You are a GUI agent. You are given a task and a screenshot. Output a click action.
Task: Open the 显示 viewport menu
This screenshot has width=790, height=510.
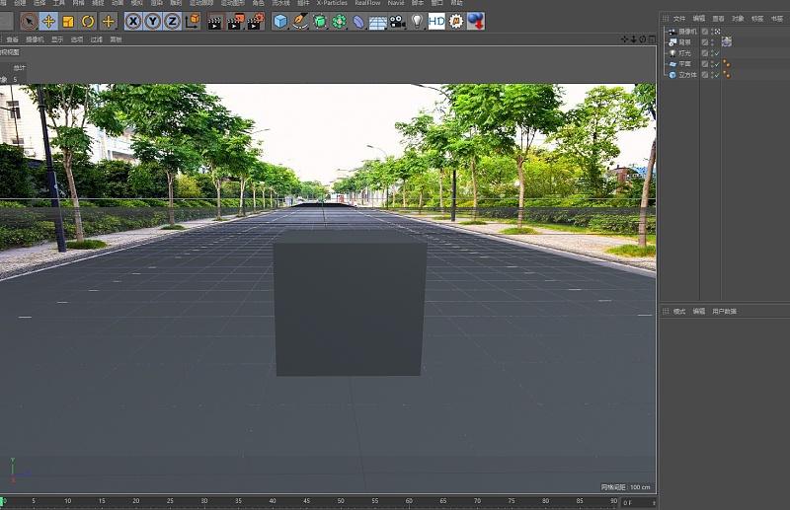pyautogui.click(x=57, y=39)
